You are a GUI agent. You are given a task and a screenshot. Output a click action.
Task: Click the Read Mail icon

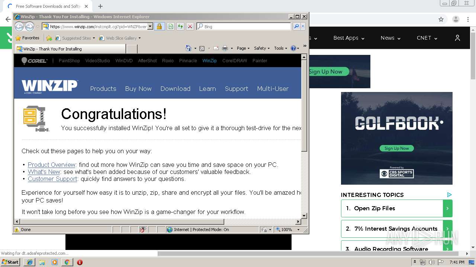[216, 48]
